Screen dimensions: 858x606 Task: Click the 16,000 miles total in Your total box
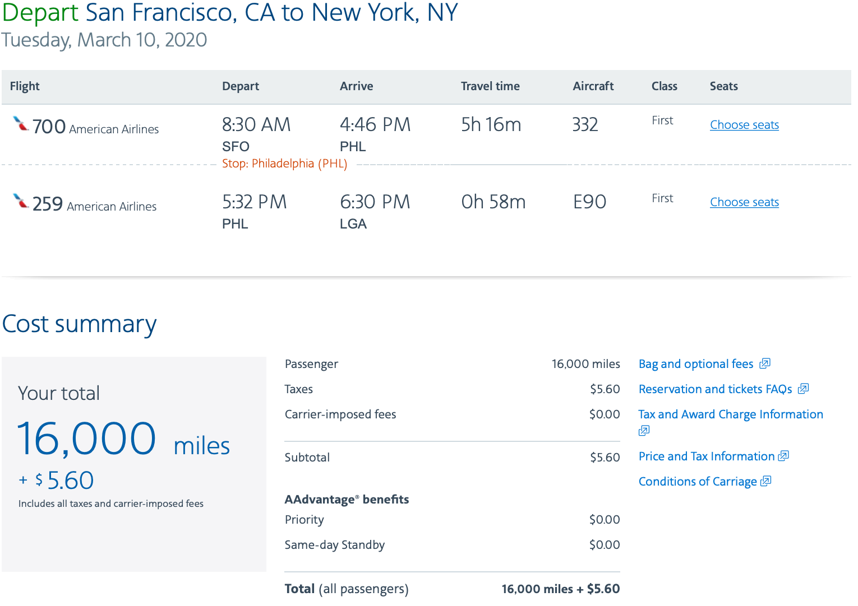click(x=123, y=439)
